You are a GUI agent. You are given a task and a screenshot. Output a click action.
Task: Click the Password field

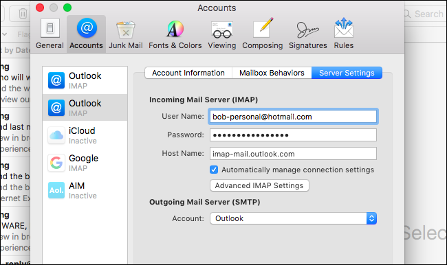294,135
